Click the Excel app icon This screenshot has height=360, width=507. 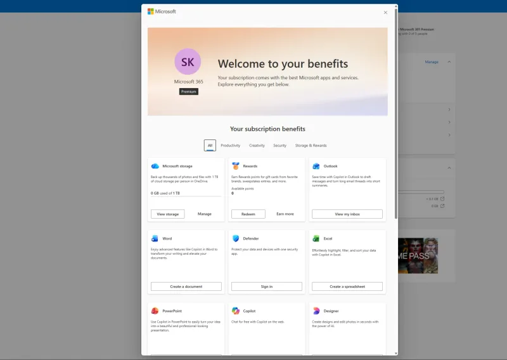tap(316, 238)
